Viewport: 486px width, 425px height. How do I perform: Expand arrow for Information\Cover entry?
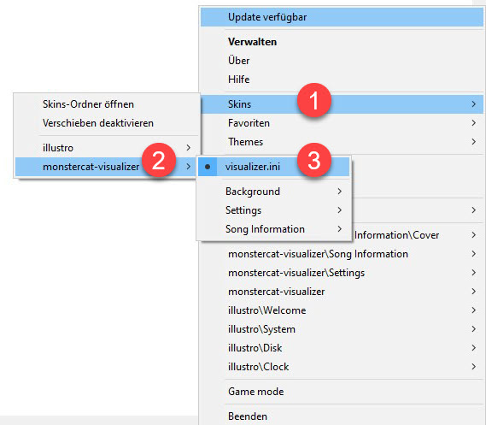[473, 235]
